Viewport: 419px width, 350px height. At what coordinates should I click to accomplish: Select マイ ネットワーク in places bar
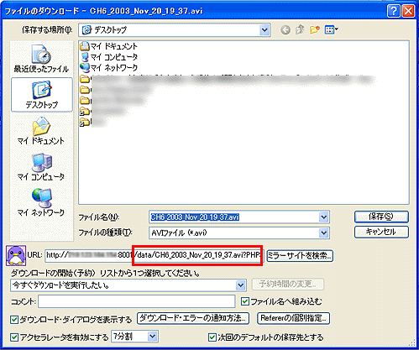41,202
